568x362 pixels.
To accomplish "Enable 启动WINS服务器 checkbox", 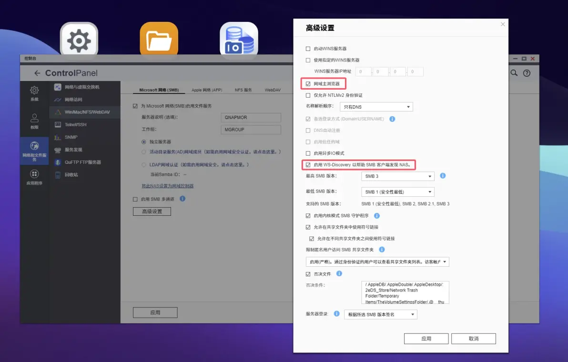I will (x=308, y=49).
